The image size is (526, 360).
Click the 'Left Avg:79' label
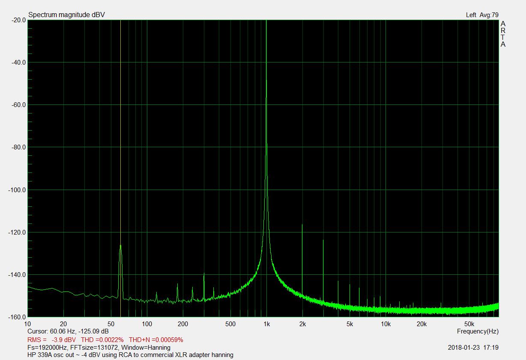(482, 15)
